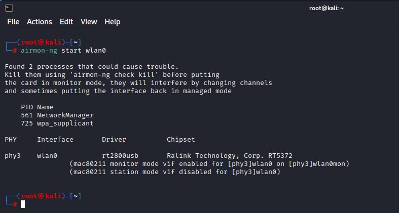Viewport: 399px width, 213px height.
Task: Open the Edit menu
Action: [66, 22]
